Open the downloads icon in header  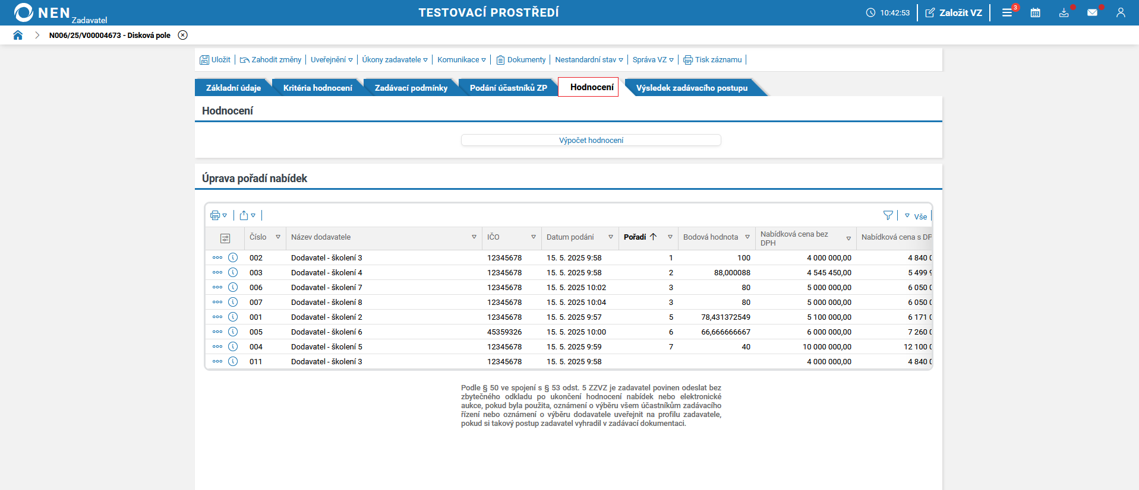point(1064,12)
